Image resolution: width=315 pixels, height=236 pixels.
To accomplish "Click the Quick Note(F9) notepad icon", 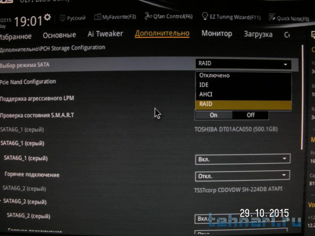I will click(x=272, y=17).
